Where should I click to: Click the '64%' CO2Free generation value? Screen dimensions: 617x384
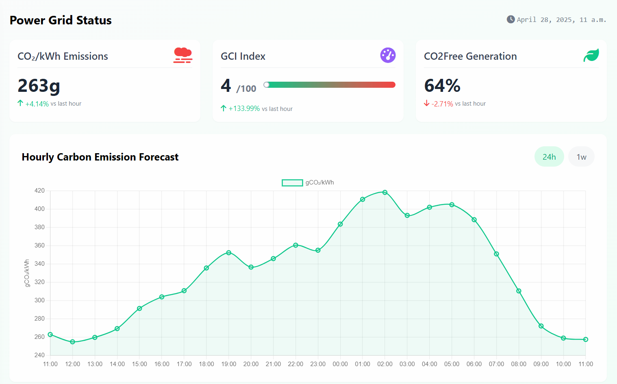coord(442,86)
